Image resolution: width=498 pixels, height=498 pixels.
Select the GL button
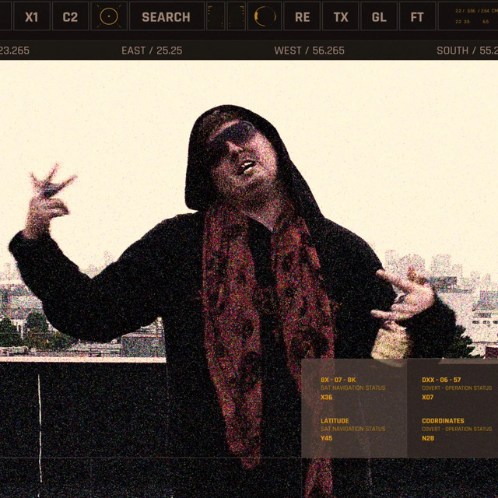pos(379,16)
